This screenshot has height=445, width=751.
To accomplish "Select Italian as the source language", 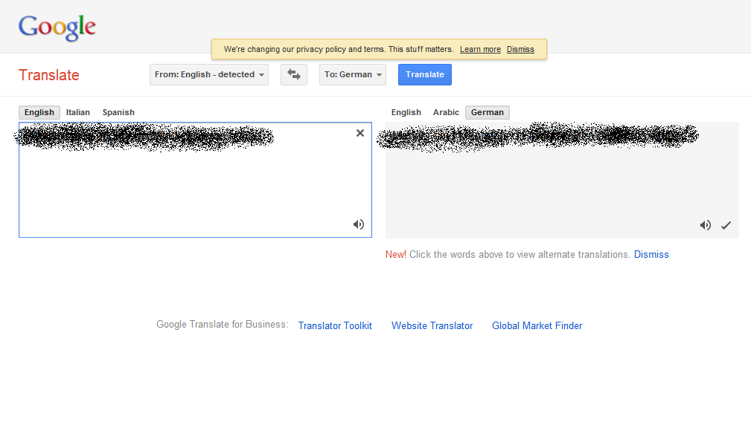I will click(78, 112).
